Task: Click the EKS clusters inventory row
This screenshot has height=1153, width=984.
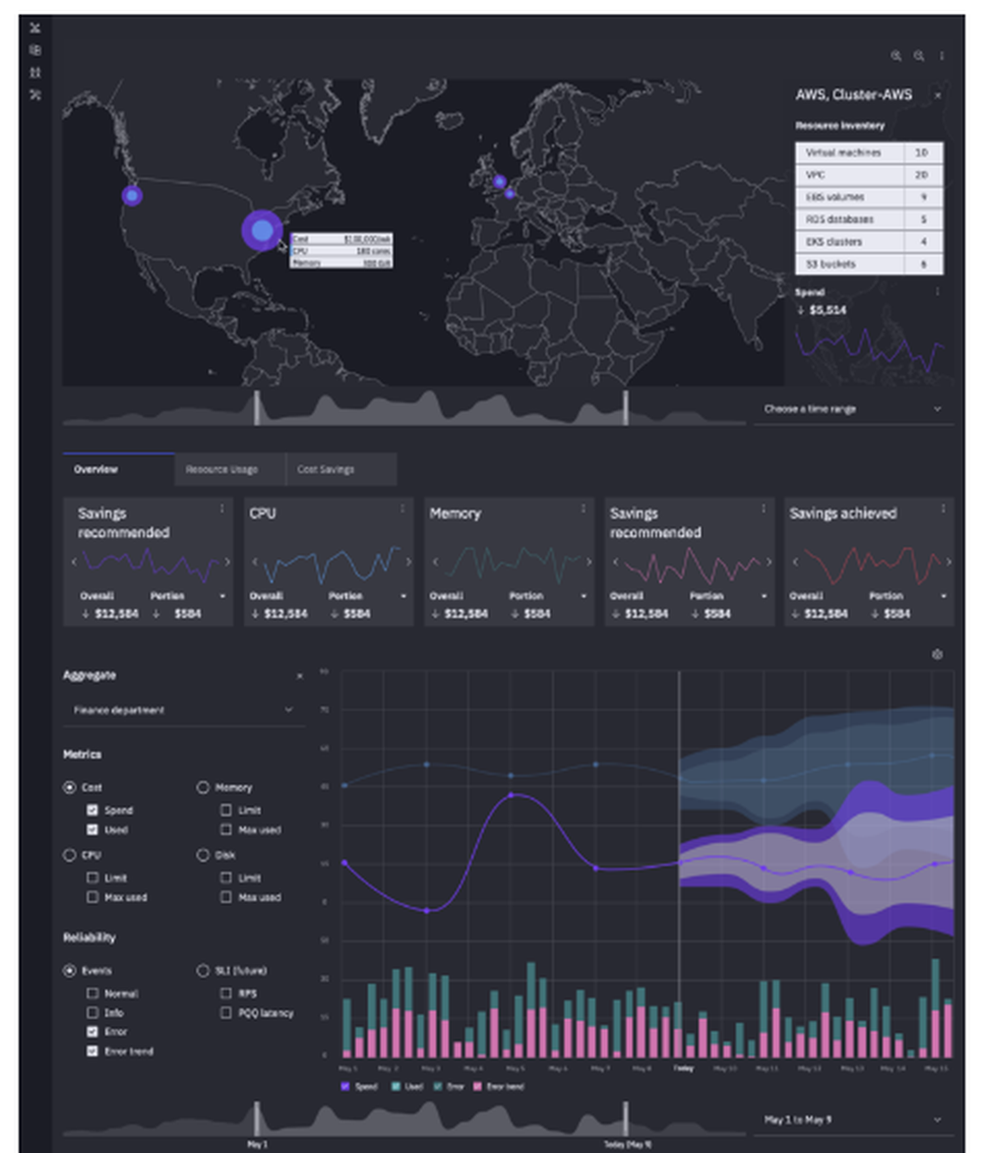Action: [869, 241]
